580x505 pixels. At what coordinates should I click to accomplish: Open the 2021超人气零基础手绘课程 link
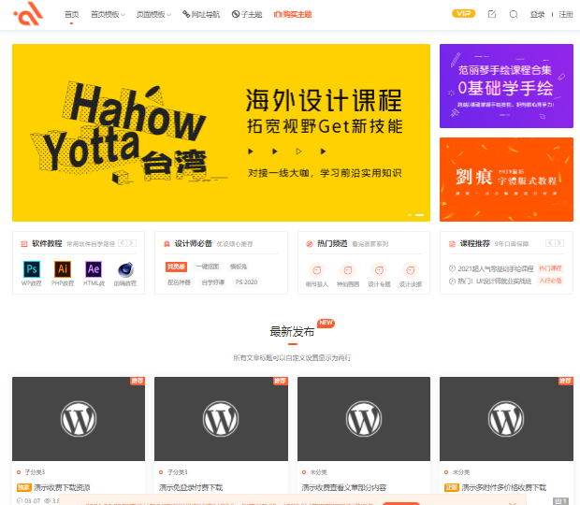496,268
